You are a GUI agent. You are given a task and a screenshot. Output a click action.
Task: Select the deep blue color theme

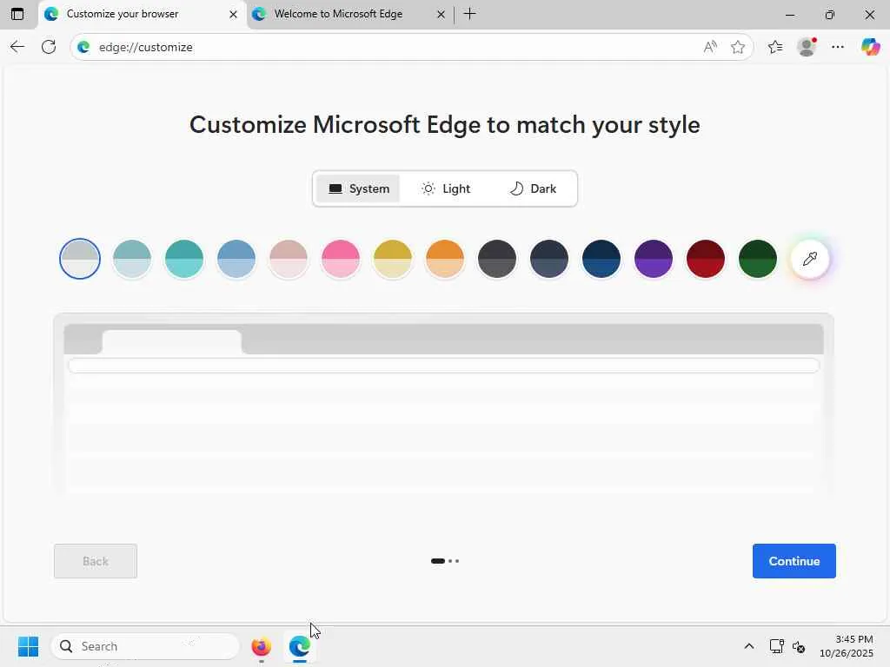click(601, 259)
